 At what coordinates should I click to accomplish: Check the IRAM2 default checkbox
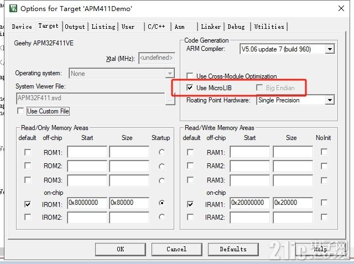(190, 218)
